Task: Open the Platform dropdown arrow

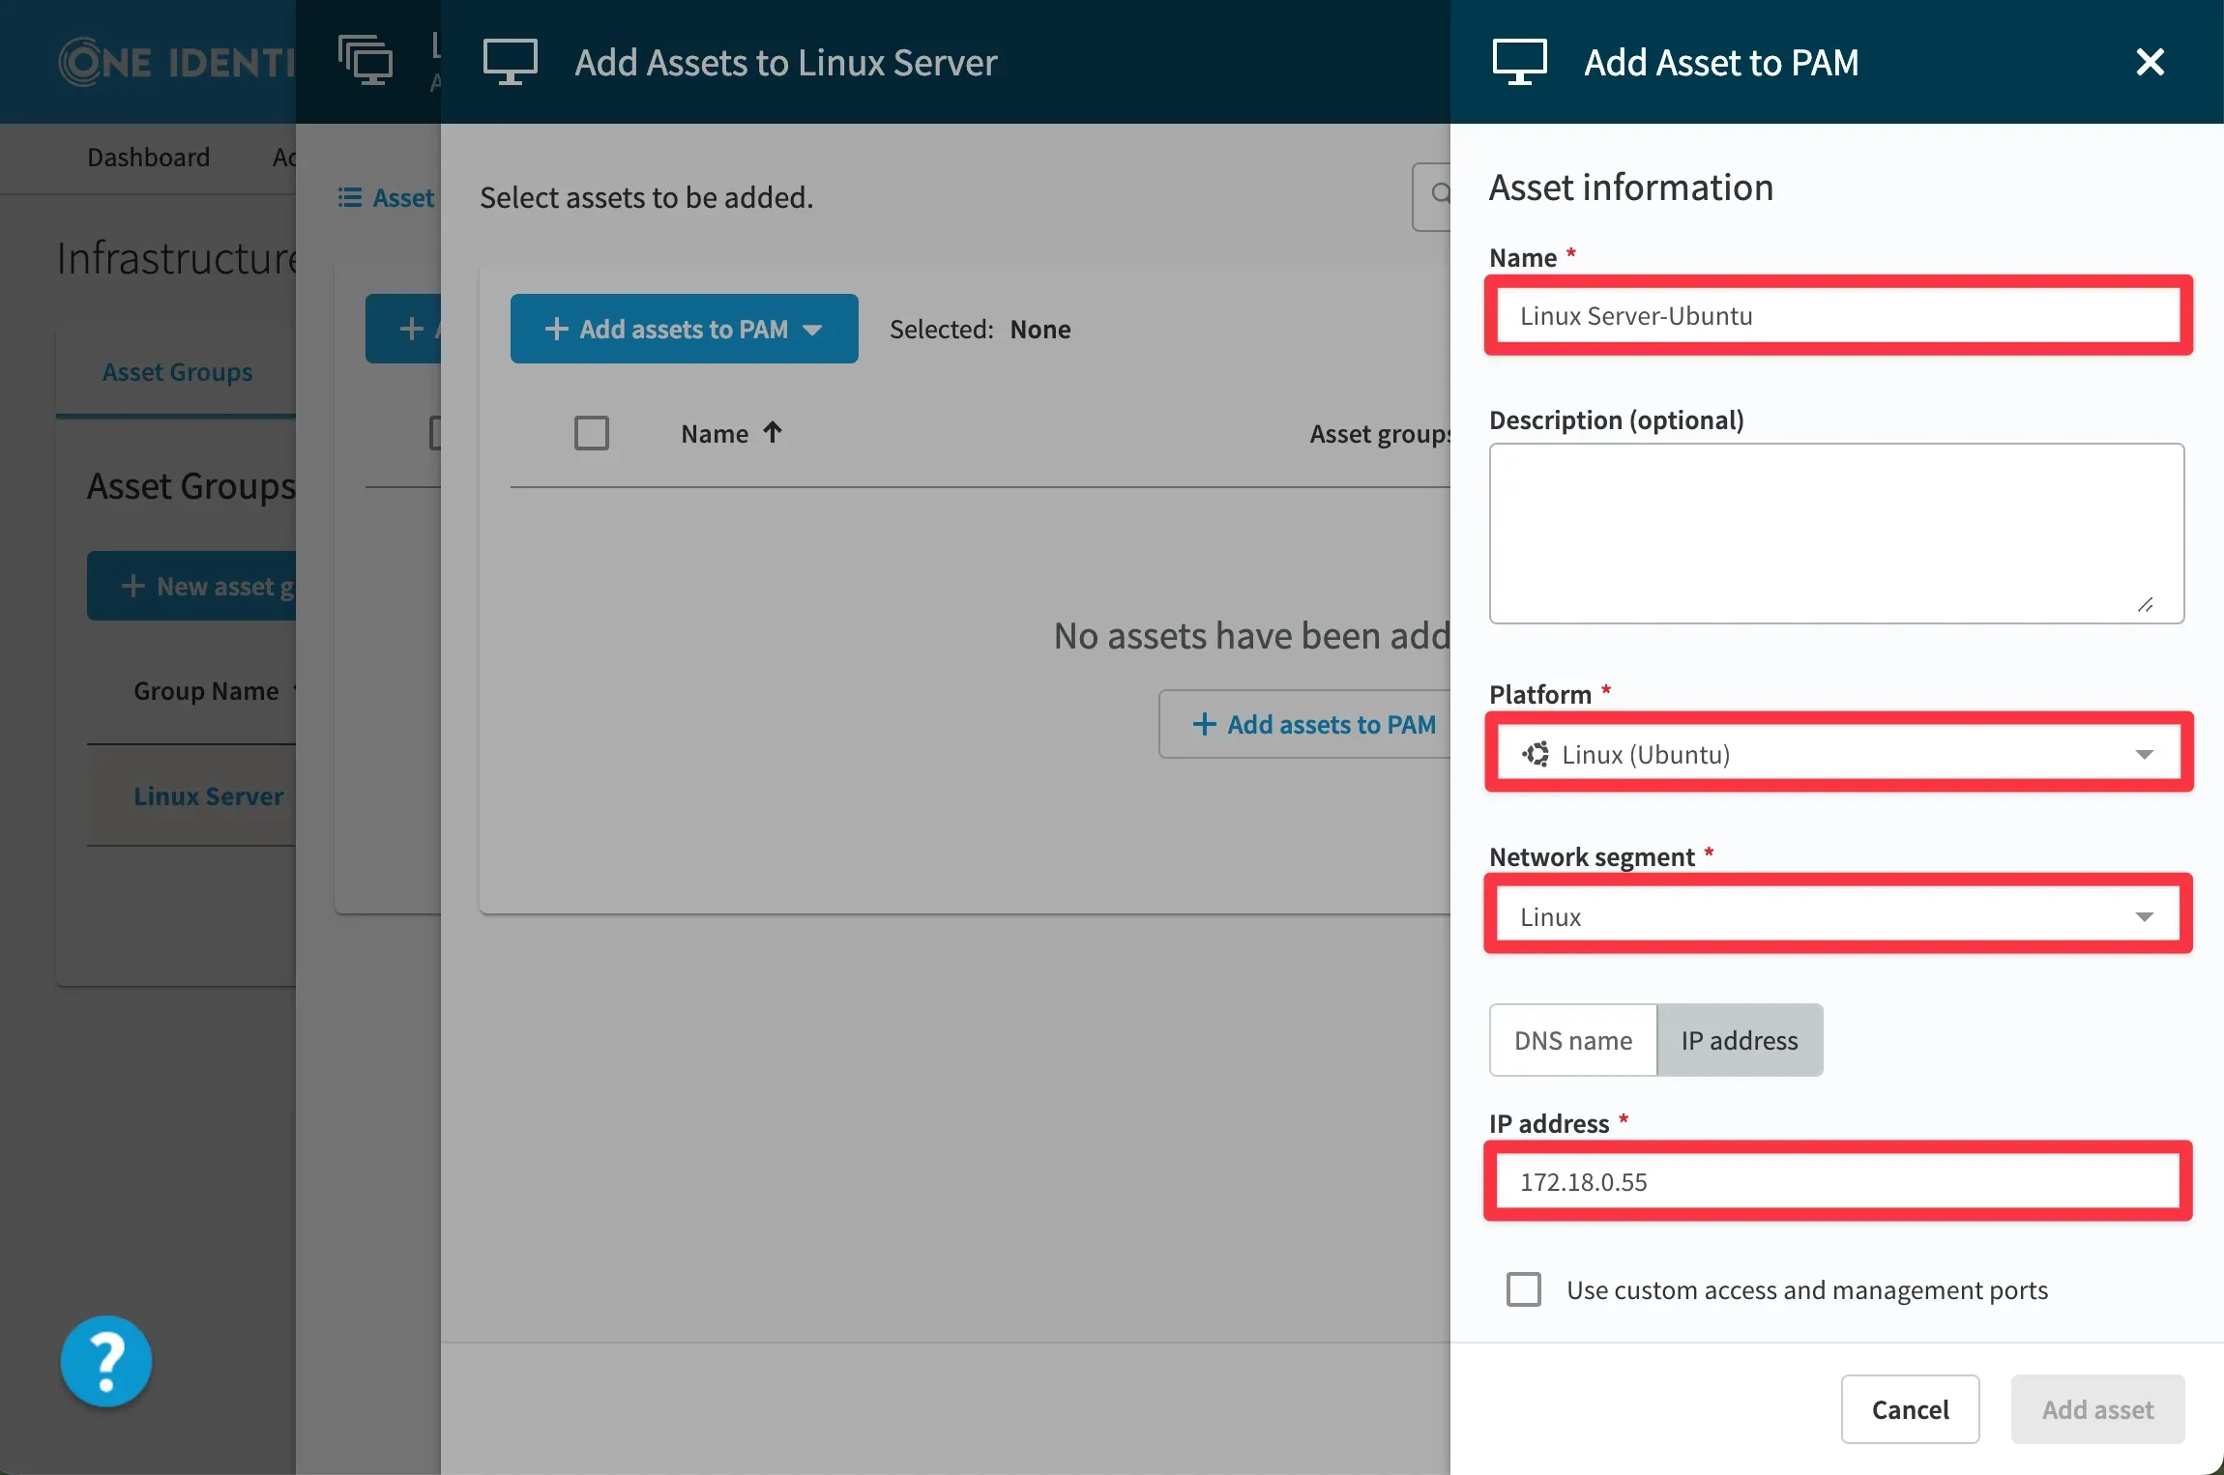Action: [x=2144, y=754]
